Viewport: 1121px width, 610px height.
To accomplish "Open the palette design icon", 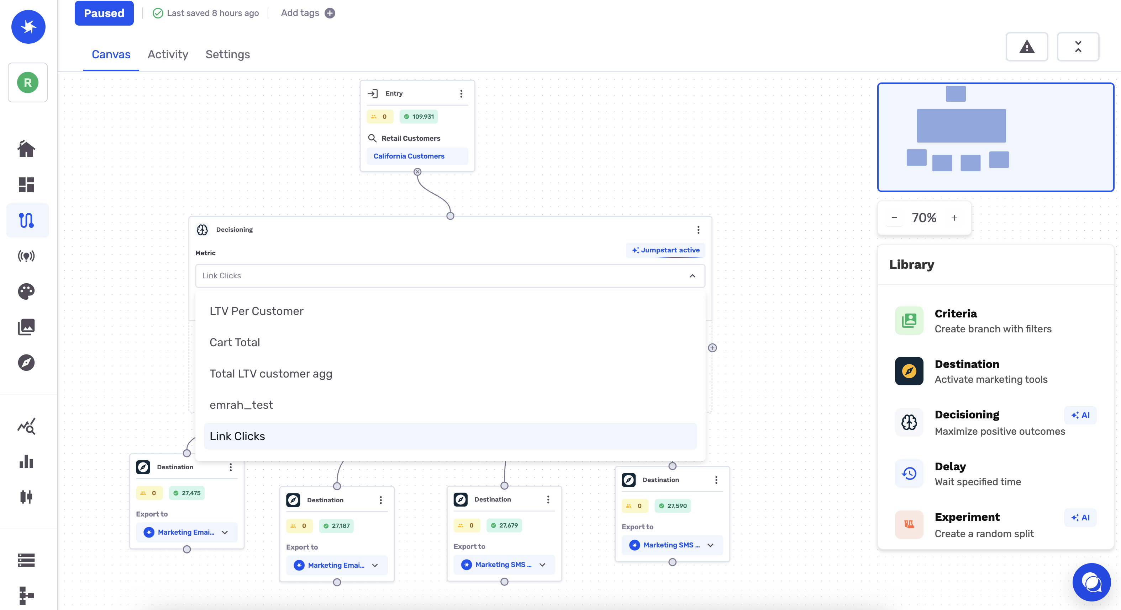I will 26,291.
